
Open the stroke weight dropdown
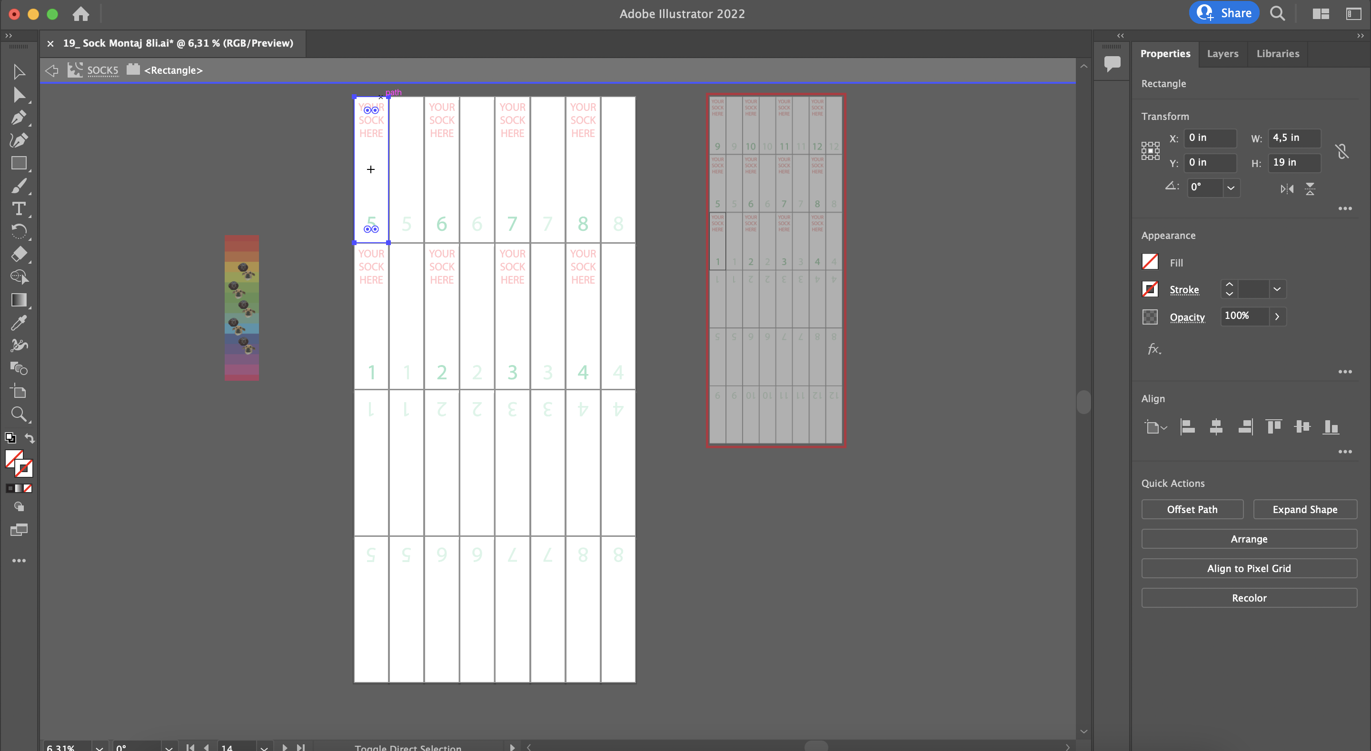point(1276,289)
